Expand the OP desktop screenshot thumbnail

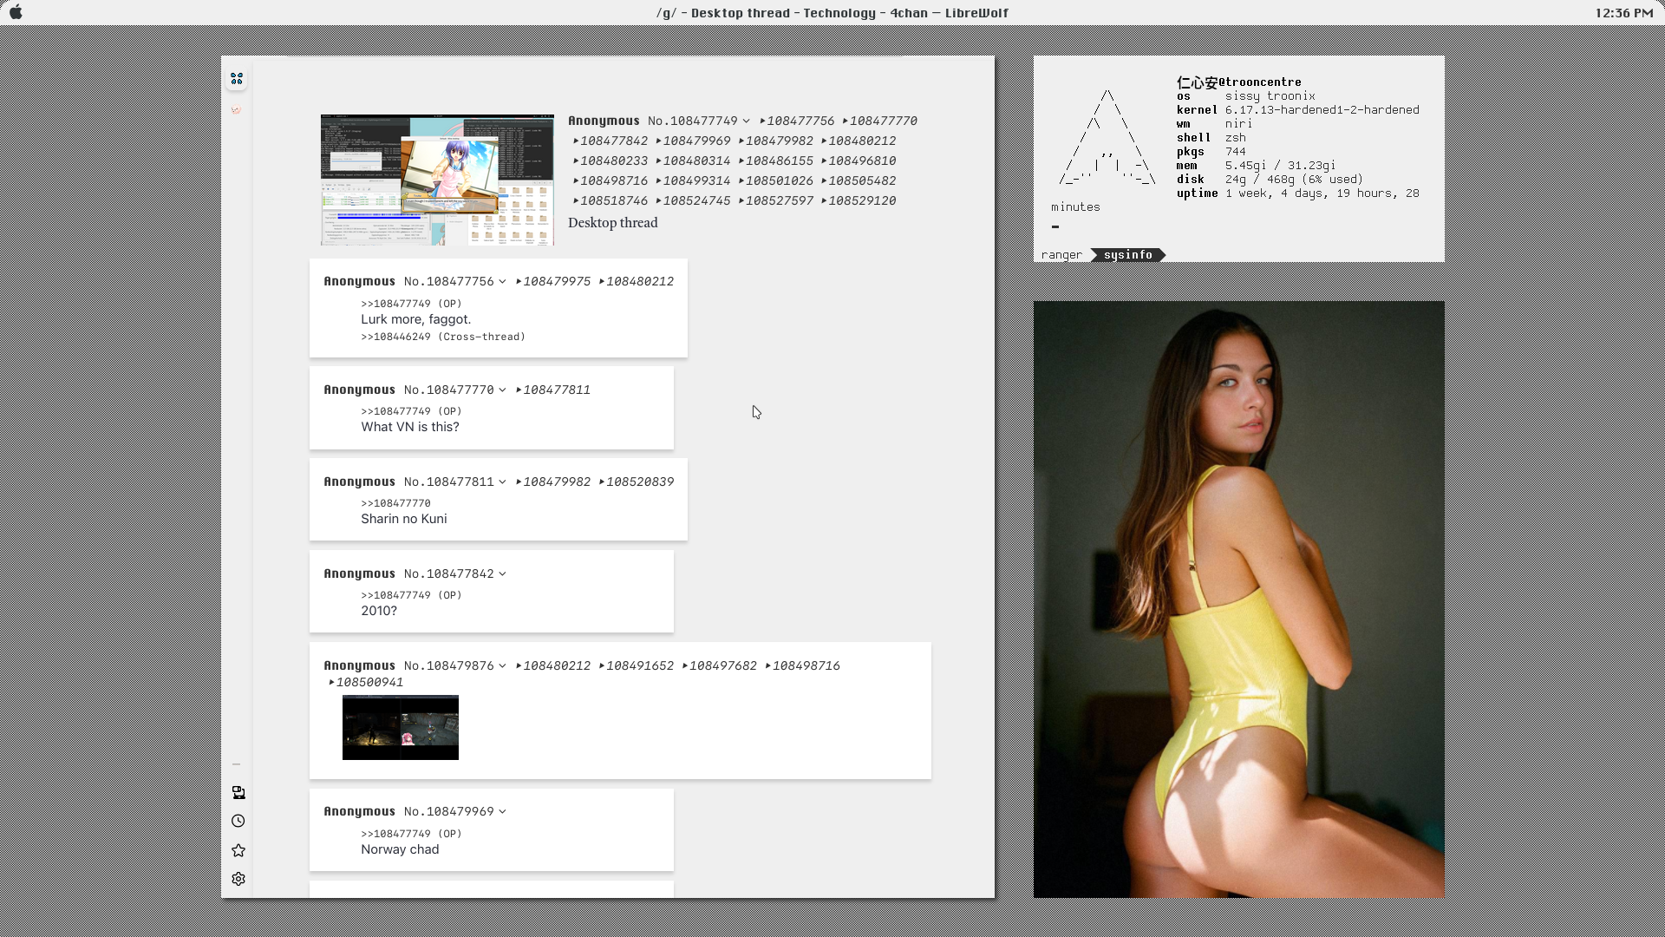[x=437, y=180]
